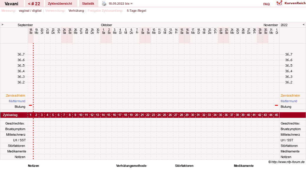Click the '5-Tage-Regel' value
This screenshot has width=306, height=183.
click(x=137, y=11)
